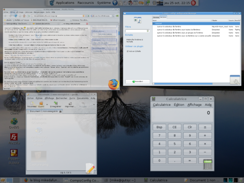Click the large Firefox logo overlay
Screen dimensions: 244x183
click(x=114, y=84)
